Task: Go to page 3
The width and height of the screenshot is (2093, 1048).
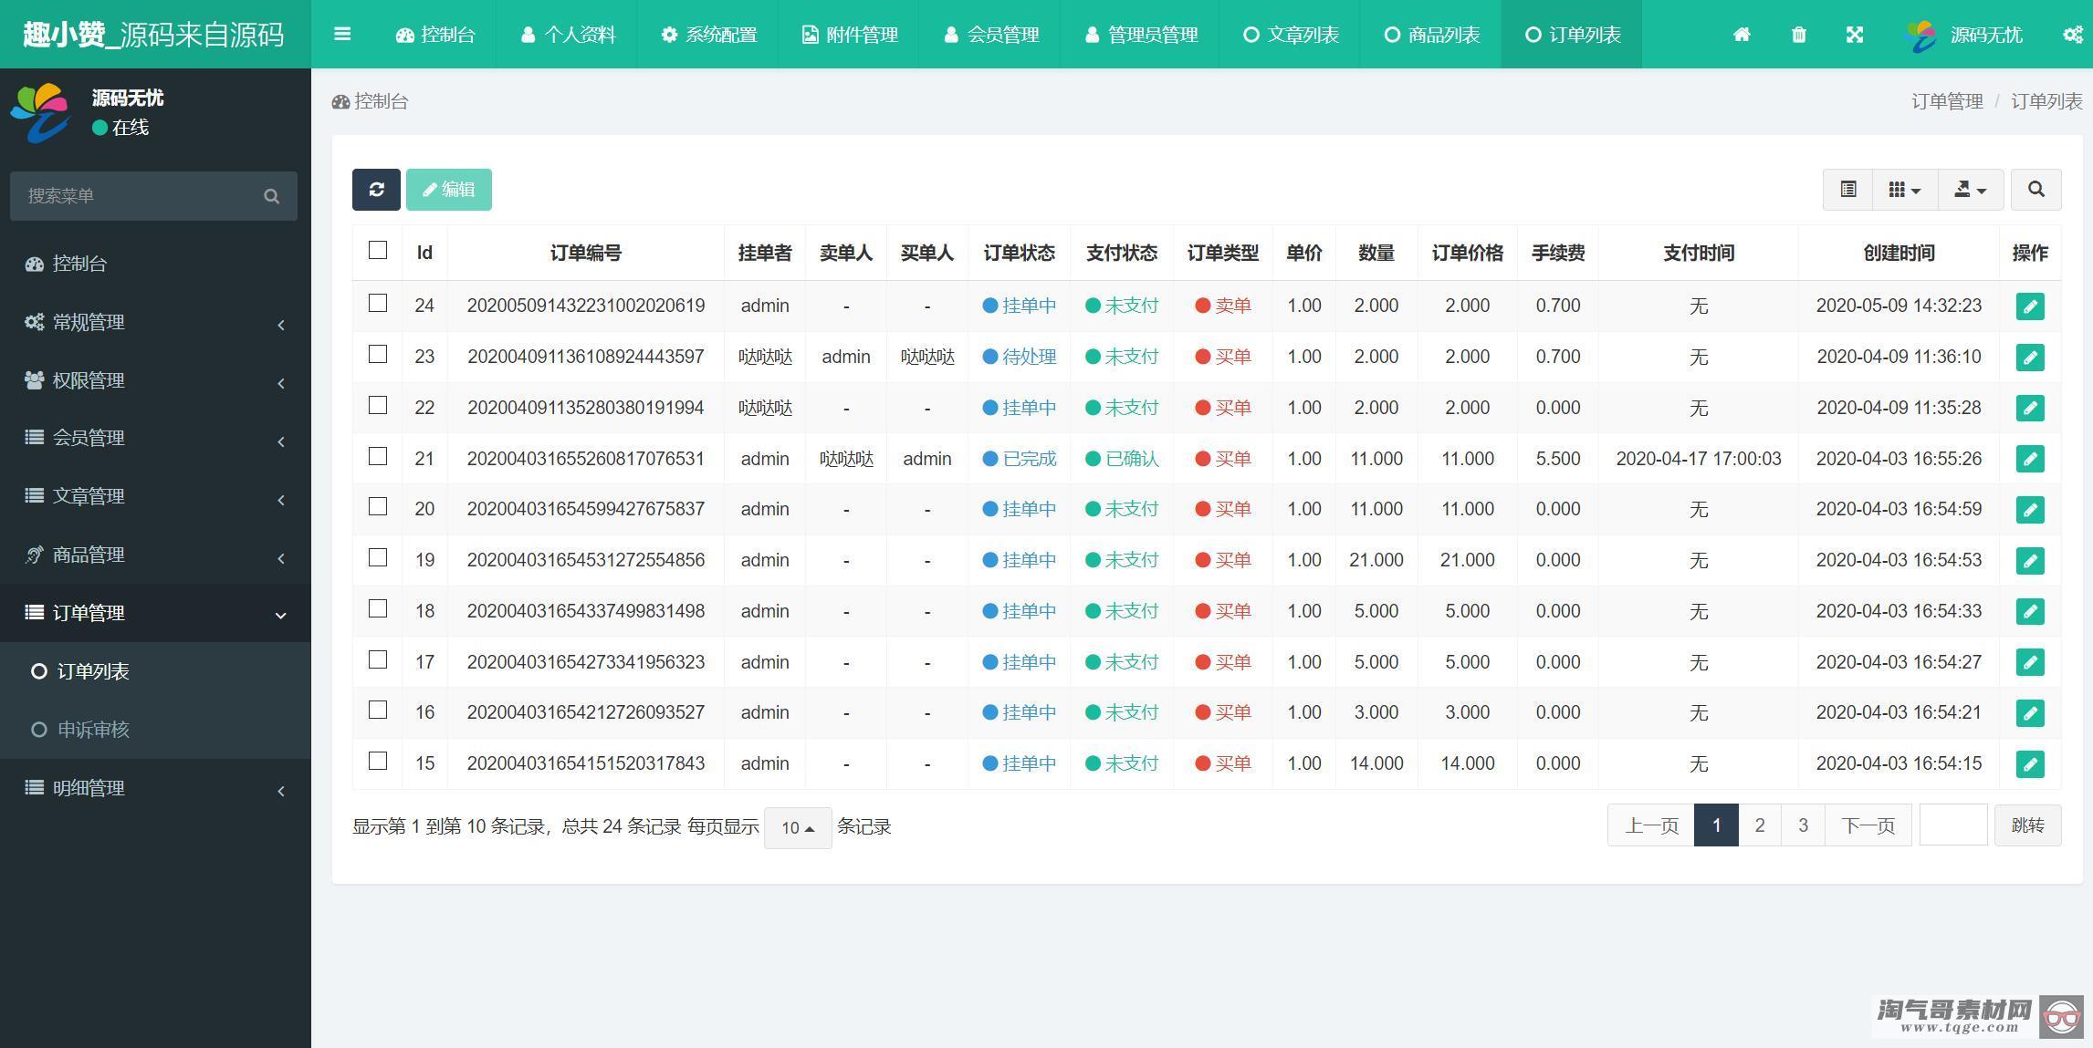Action: [1803, 825]
